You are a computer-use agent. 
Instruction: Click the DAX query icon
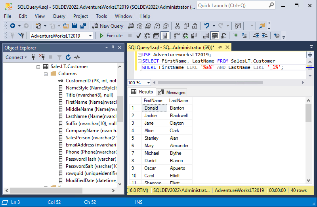pyautogui.click(x=166, y=26)
